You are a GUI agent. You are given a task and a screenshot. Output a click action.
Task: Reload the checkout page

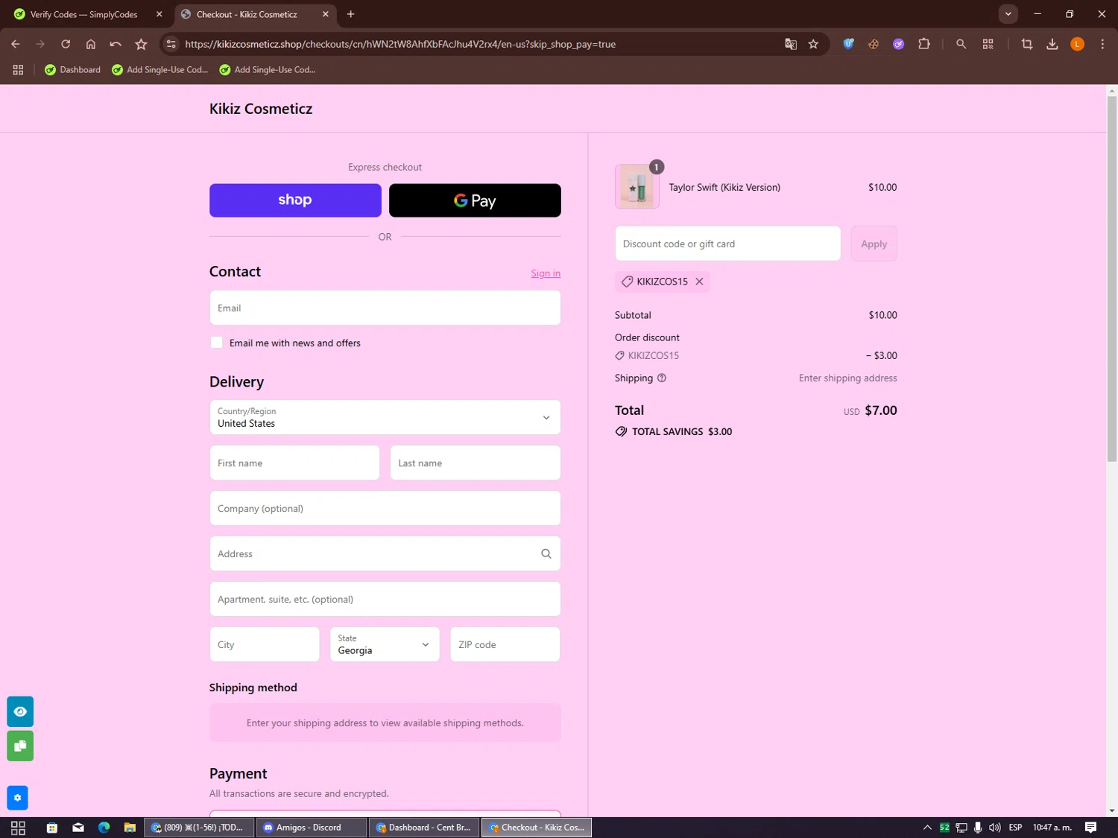[x=66, y=44]
